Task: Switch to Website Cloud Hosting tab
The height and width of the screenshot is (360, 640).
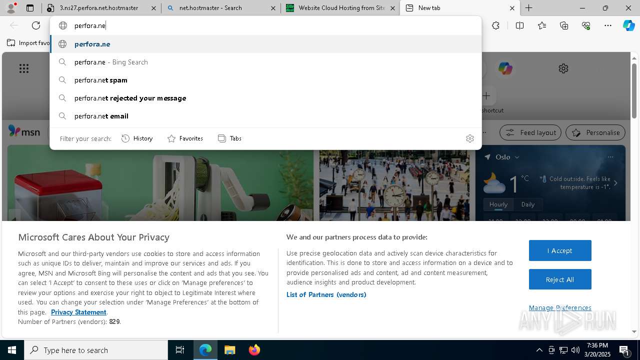Action: (340, 8)
